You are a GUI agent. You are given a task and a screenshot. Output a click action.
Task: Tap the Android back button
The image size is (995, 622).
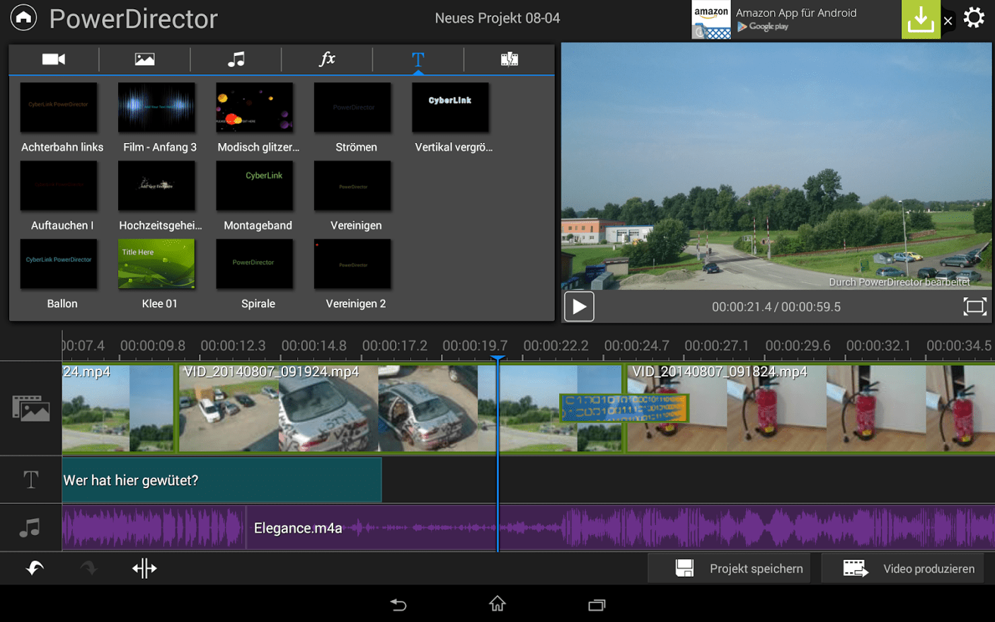pos(398,604)
